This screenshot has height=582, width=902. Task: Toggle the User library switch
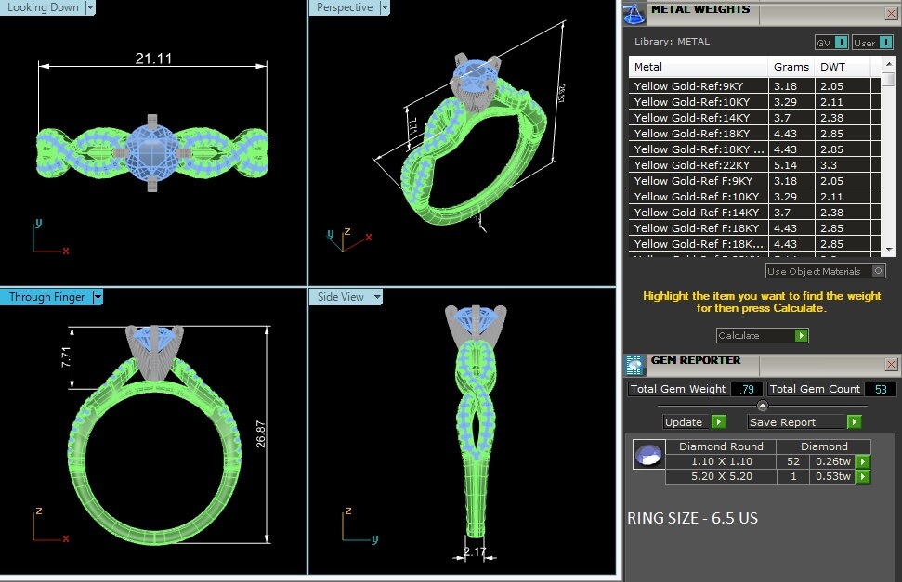(883, 43)
